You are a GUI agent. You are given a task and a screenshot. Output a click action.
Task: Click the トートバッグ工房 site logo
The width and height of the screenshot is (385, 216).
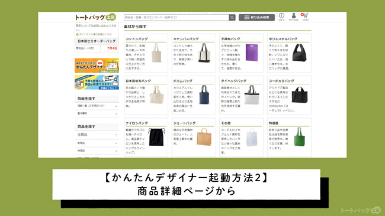[x=95, y=17]
